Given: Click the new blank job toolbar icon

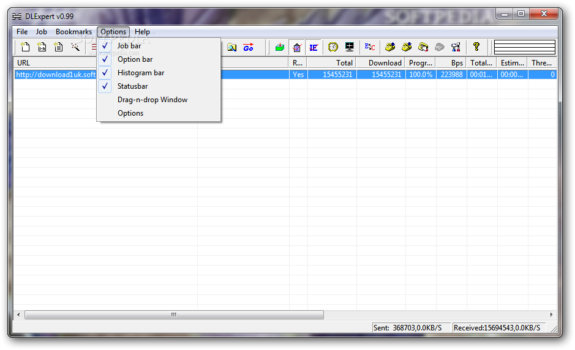Looking at the screenshot, I should (25, 47).
